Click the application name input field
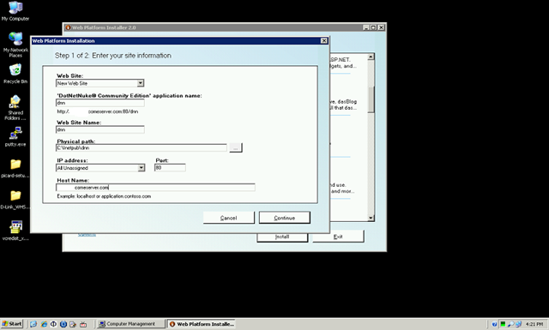The height and width of the screenshot is (330, 549). tap(100, 103)
